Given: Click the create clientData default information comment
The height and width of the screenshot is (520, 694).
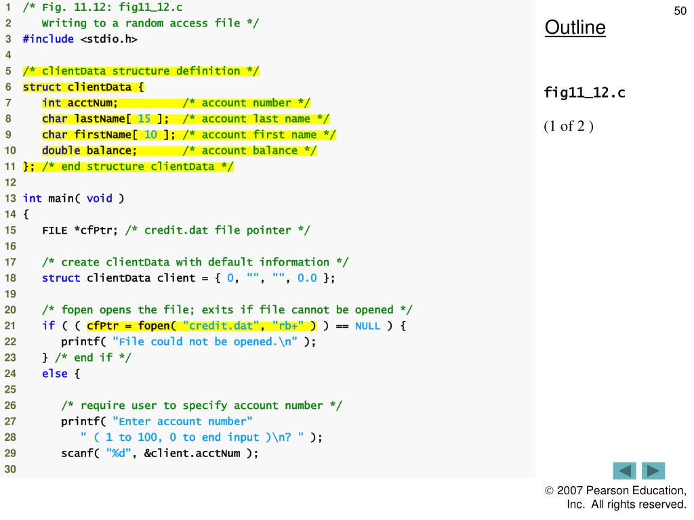Looking at the screenshot, I should [195, 262].
